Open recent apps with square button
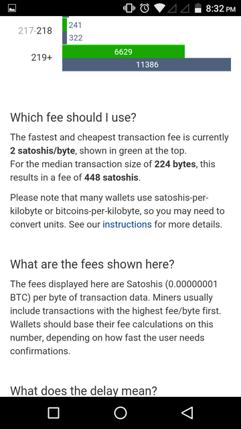 pos(54,413)
